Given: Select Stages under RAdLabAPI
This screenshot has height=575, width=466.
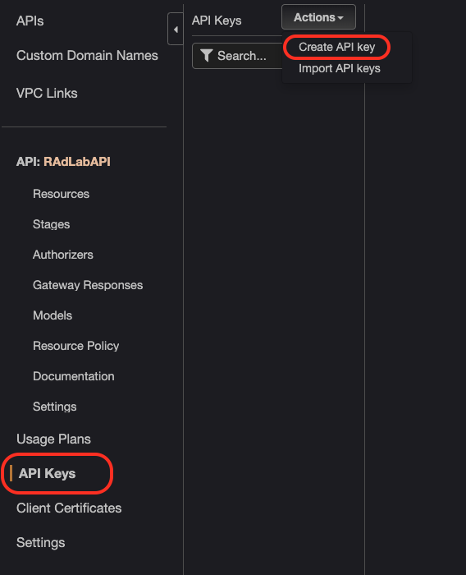Looking at the screenshot, I should pyautogui.click(x=52, y=224).
